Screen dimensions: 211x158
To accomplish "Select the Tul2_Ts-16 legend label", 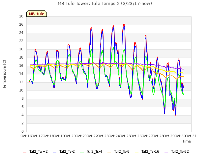I will pos(150,151).
